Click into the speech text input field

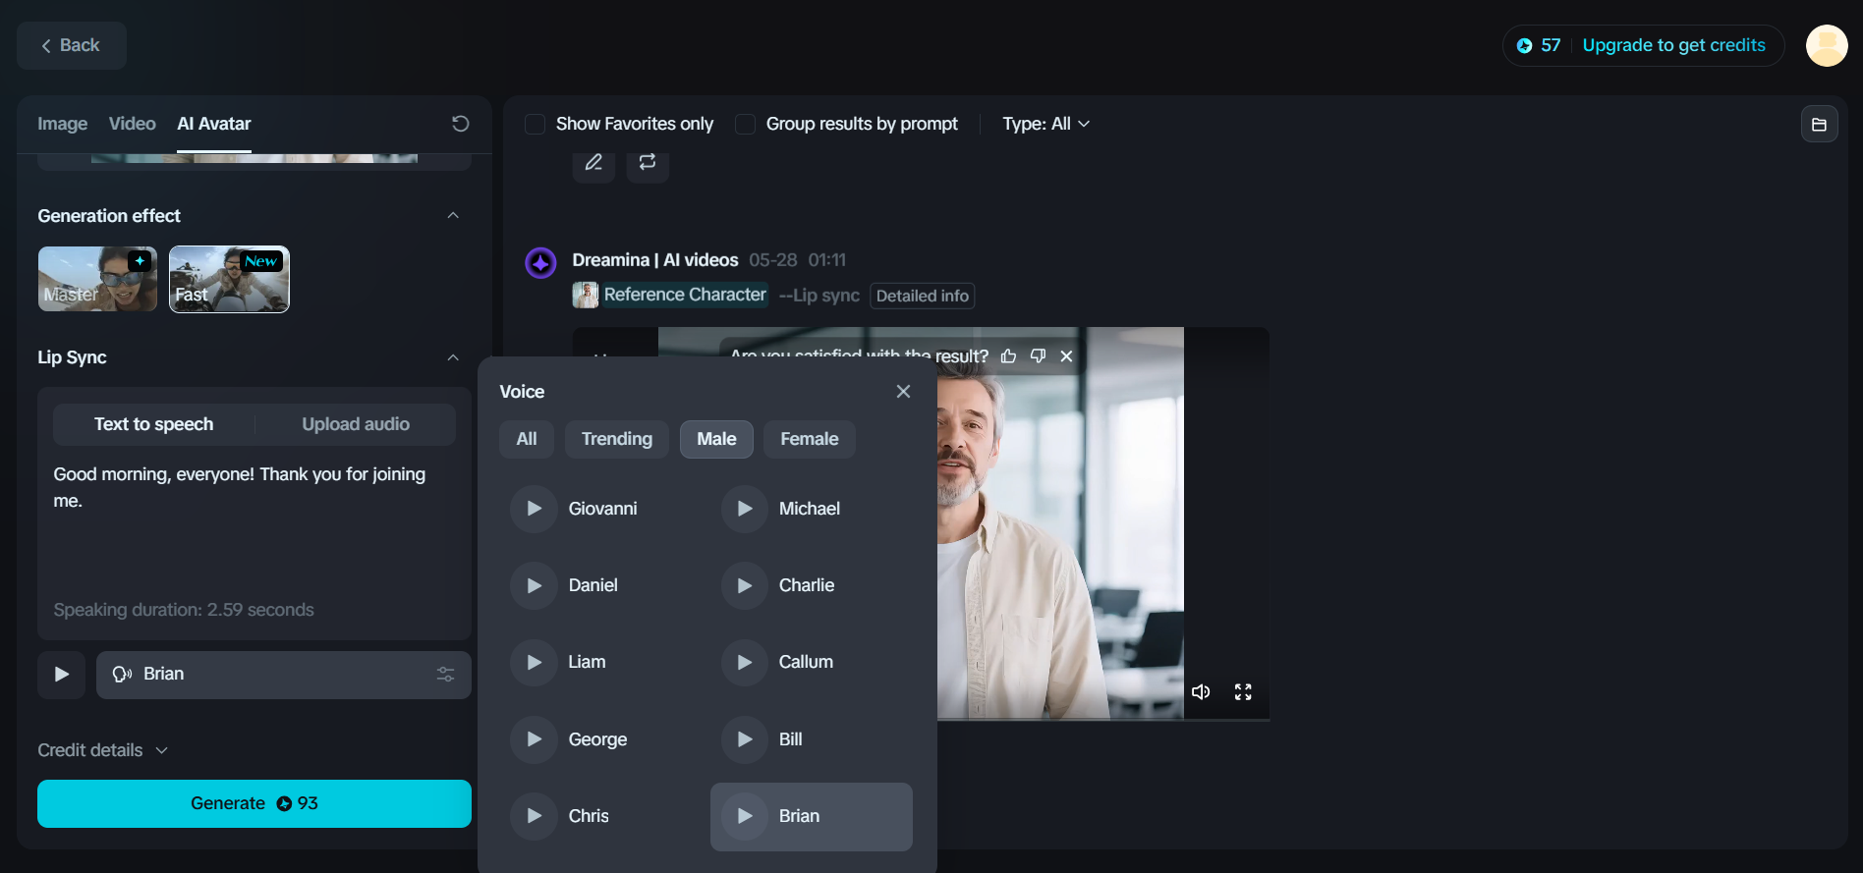[x=254, y=527]
